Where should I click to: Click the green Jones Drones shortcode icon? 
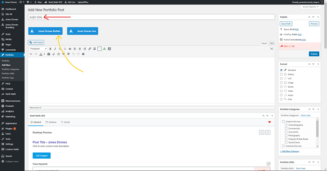coord(104,49)
